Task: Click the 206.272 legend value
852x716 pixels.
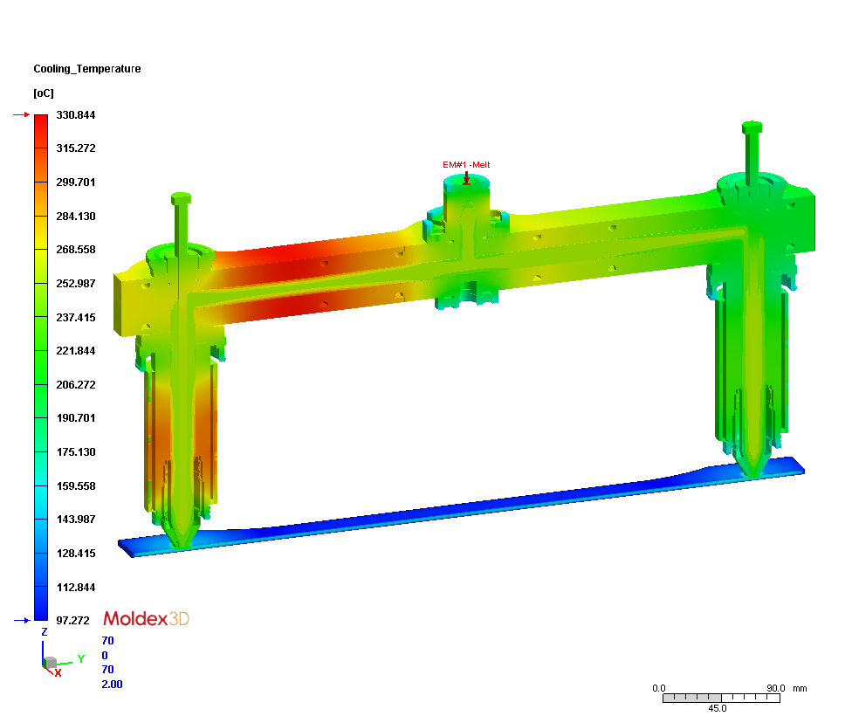Action: point(76,385)
